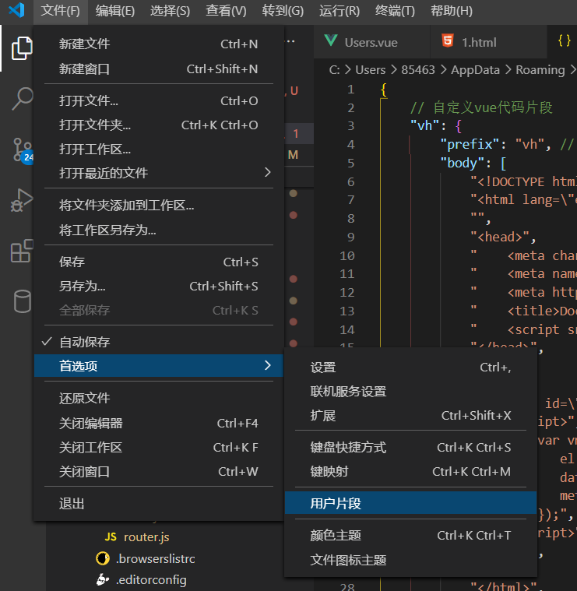Select 关闭编辑器 menu item

tap(158, 424)
